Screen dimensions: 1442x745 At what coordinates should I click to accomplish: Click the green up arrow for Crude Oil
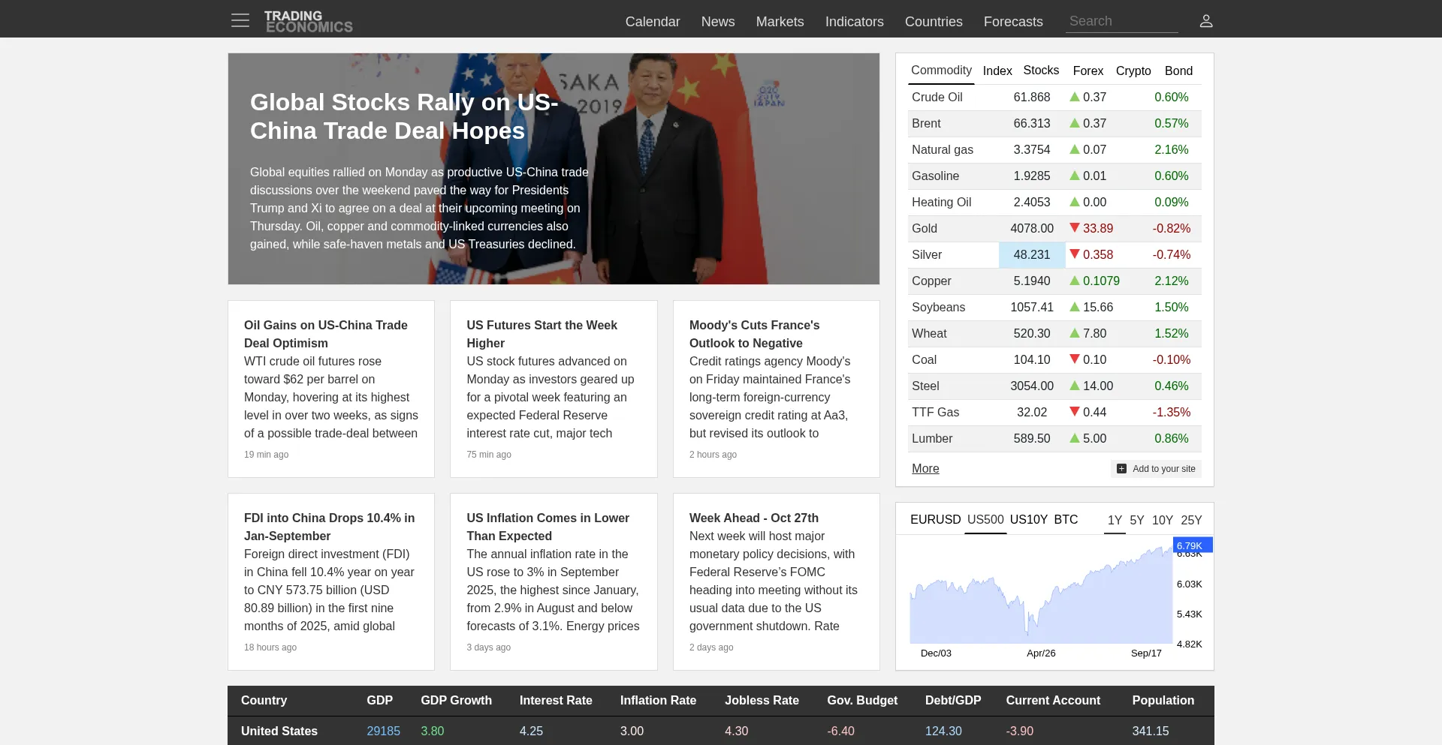click(x=1075, y=97)
